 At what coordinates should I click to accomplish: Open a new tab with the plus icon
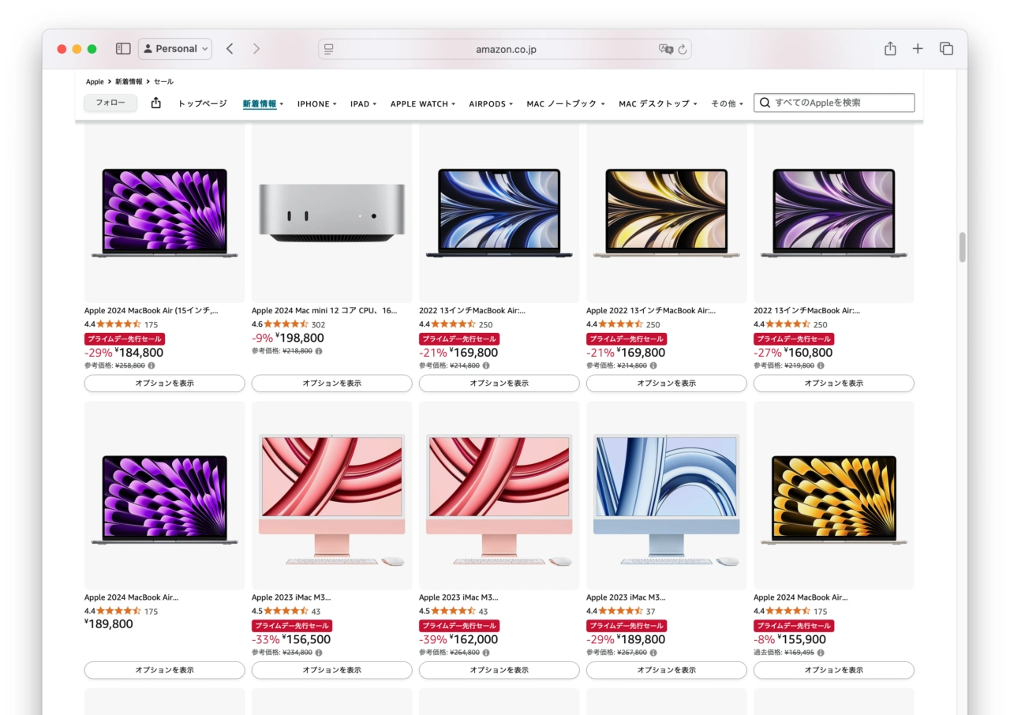pyautogui.click(x=918, y=48)
